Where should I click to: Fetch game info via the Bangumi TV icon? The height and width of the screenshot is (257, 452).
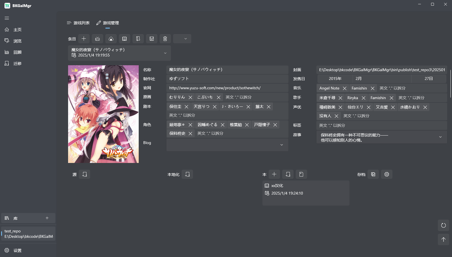point(97,39)
